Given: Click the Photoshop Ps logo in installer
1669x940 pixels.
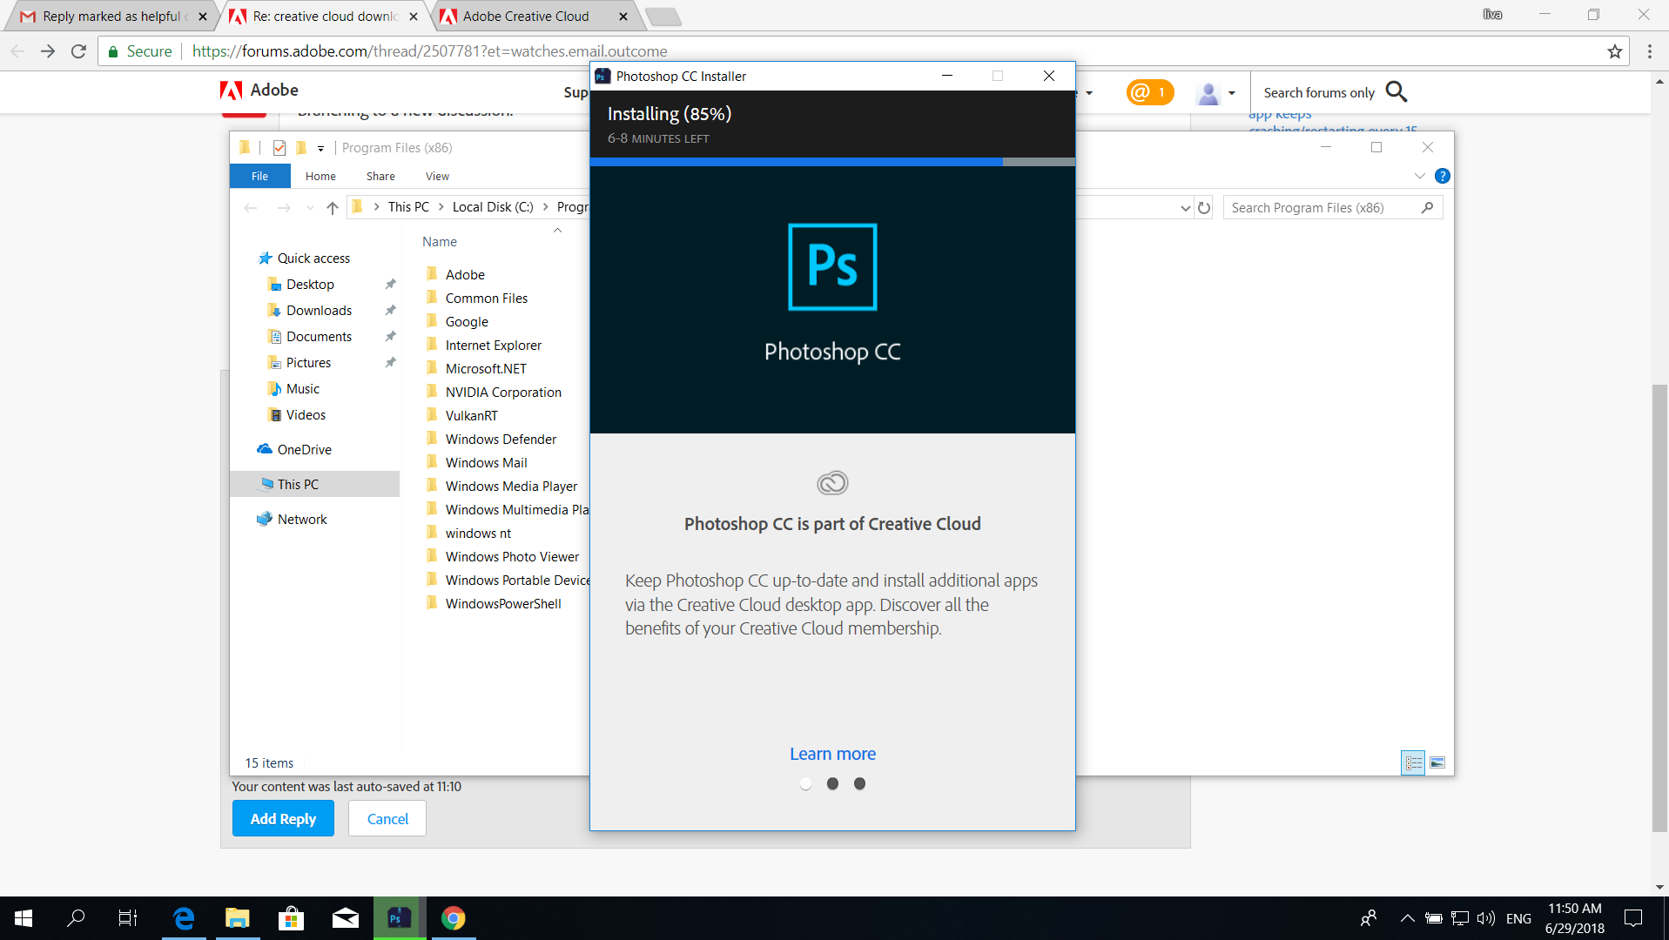Looking at the screenshot, I should pos(832,267).
